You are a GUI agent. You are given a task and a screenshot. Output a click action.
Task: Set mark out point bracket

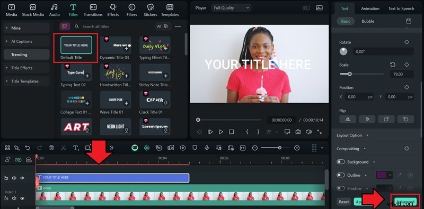click(x=258, y=132)
